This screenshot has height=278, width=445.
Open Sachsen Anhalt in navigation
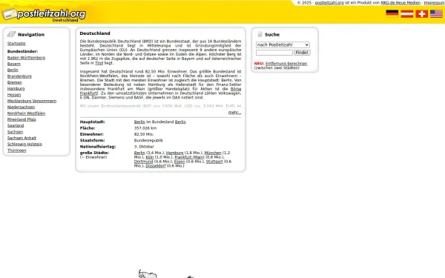(22, 138)
